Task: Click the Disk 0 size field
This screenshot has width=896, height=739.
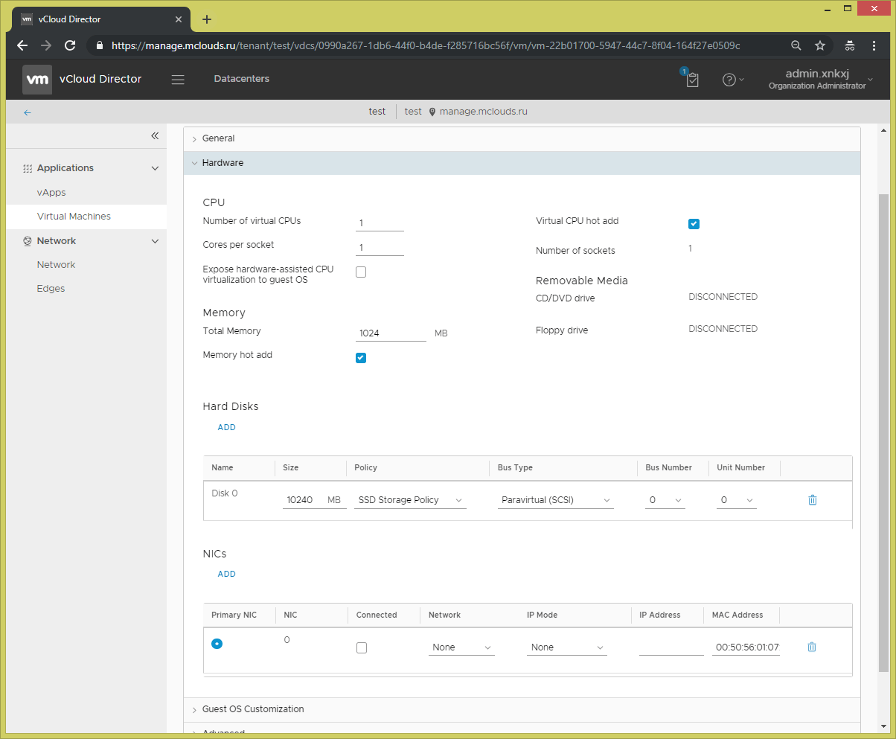Action: pyautogui.click(x=304, y=500)
